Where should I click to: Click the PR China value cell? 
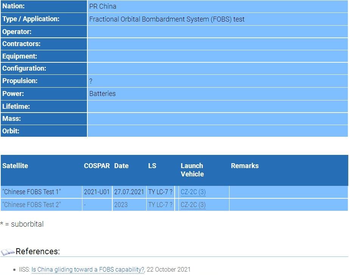tap(103, 6)
